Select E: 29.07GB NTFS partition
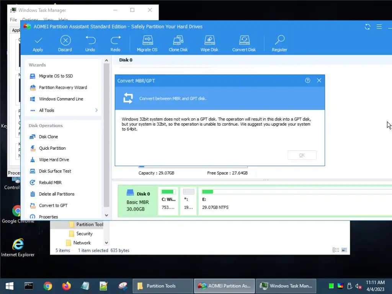This screenshot has width=392, height=294. [x=295, y=201]
